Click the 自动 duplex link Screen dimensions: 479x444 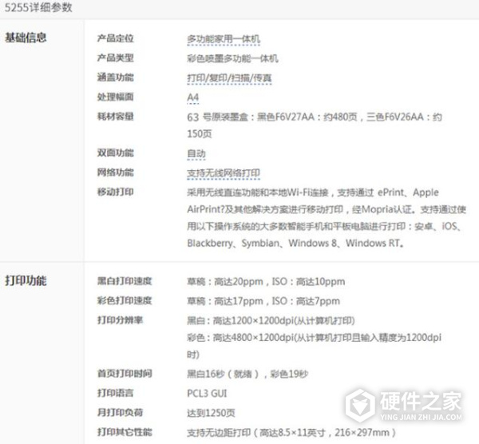[196, 153]
